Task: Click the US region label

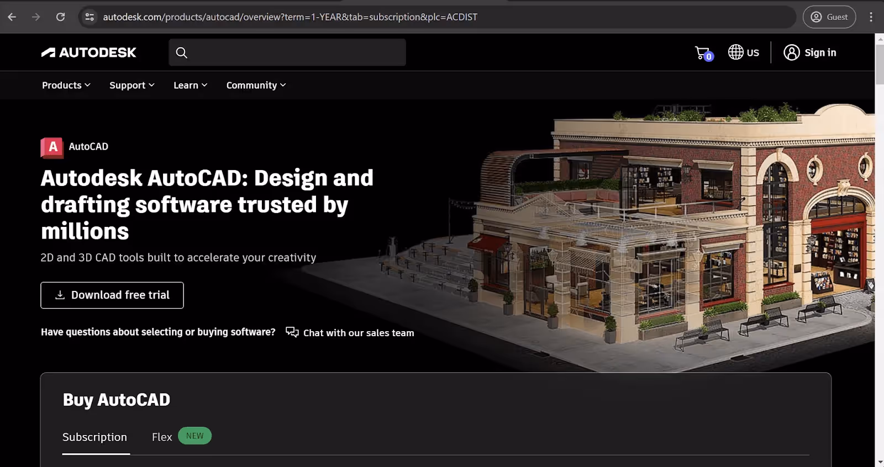Action: [753, 53]
